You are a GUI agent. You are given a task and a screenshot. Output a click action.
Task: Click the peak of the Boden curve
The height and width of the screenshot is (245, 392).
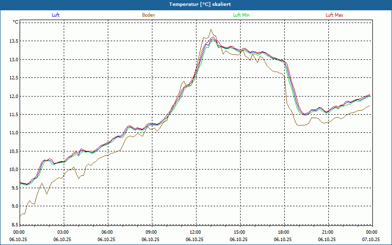(211, 29)
